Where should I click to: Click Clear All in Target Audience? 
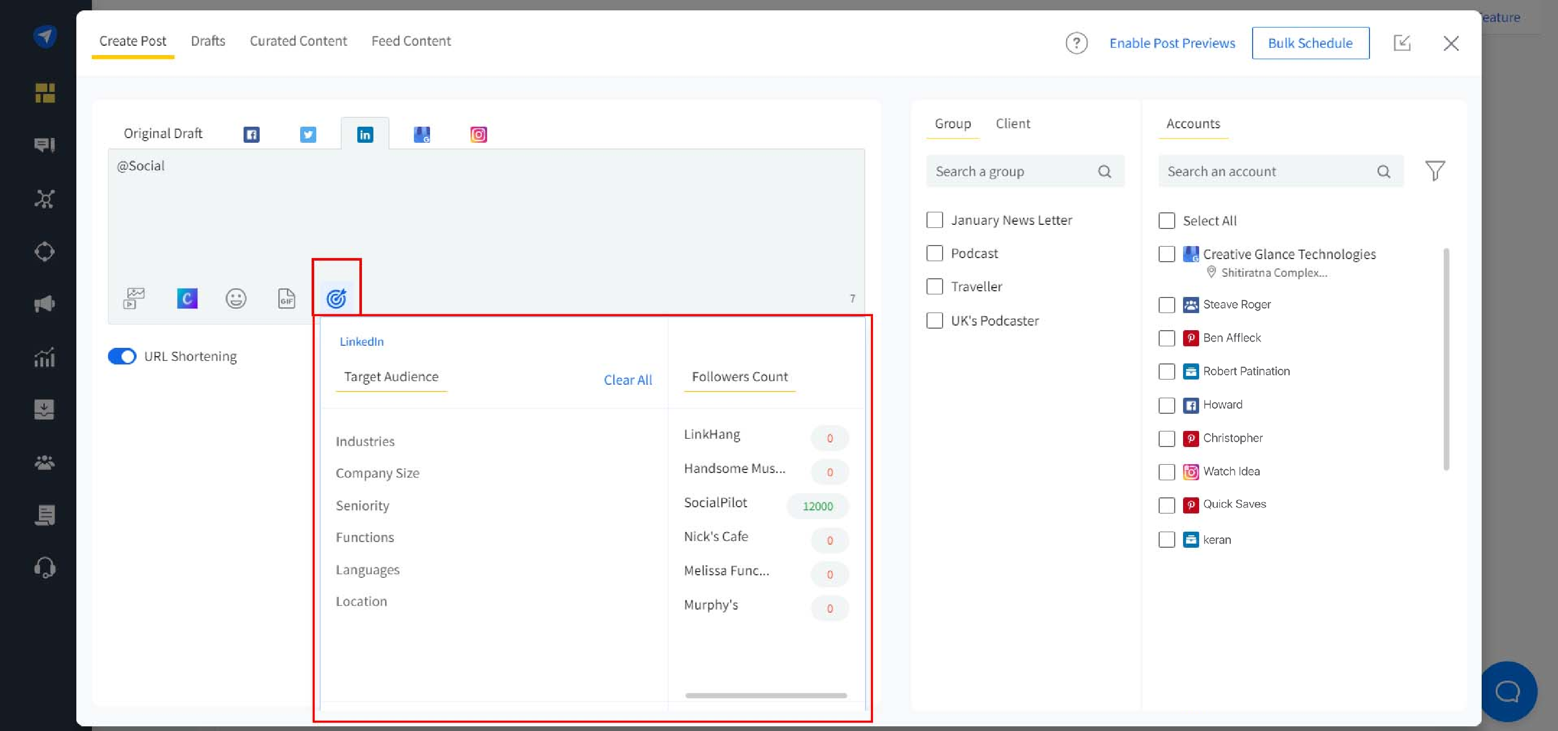coord(627,380)
